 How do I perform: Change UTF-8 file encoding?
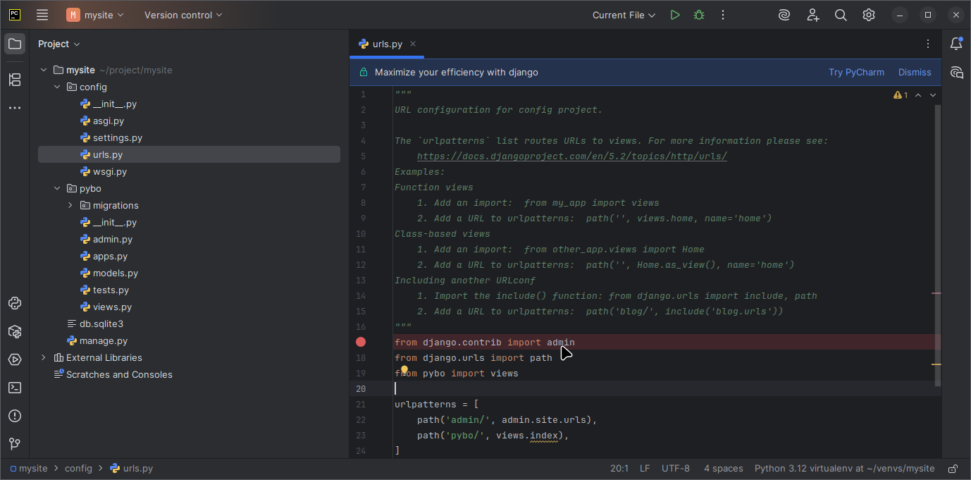tap(676, 469)
